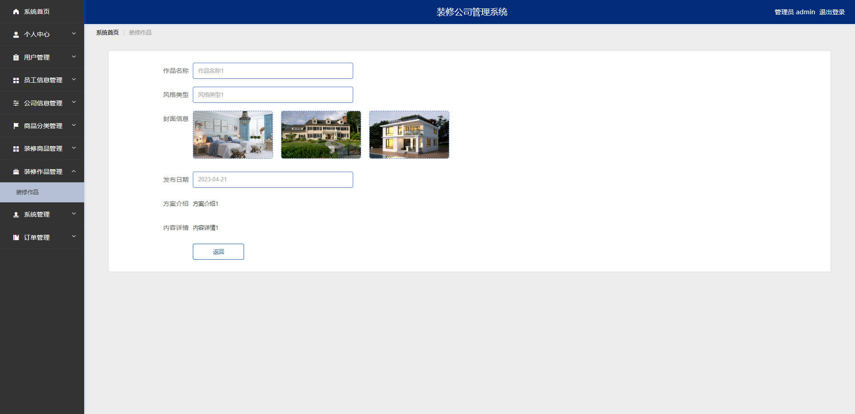Click the grid icon beside 装修商品管理
The width and height of the screenshot is (855, 414).
point(16,149)
